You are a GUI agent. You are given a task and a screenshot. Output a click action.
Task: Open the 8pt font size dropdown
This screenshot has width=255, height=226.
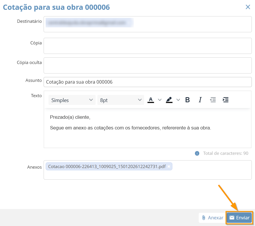tap(121, 100)
